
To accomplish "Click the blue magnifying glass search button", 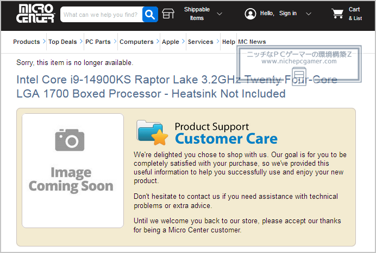I will pos(150,15).
